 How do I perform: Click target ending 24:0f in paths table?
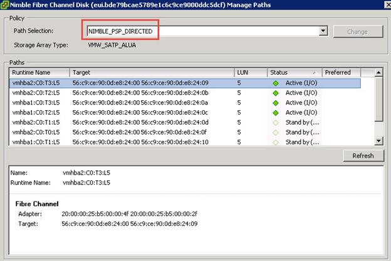pyautogui.click(x=140, y=132)
